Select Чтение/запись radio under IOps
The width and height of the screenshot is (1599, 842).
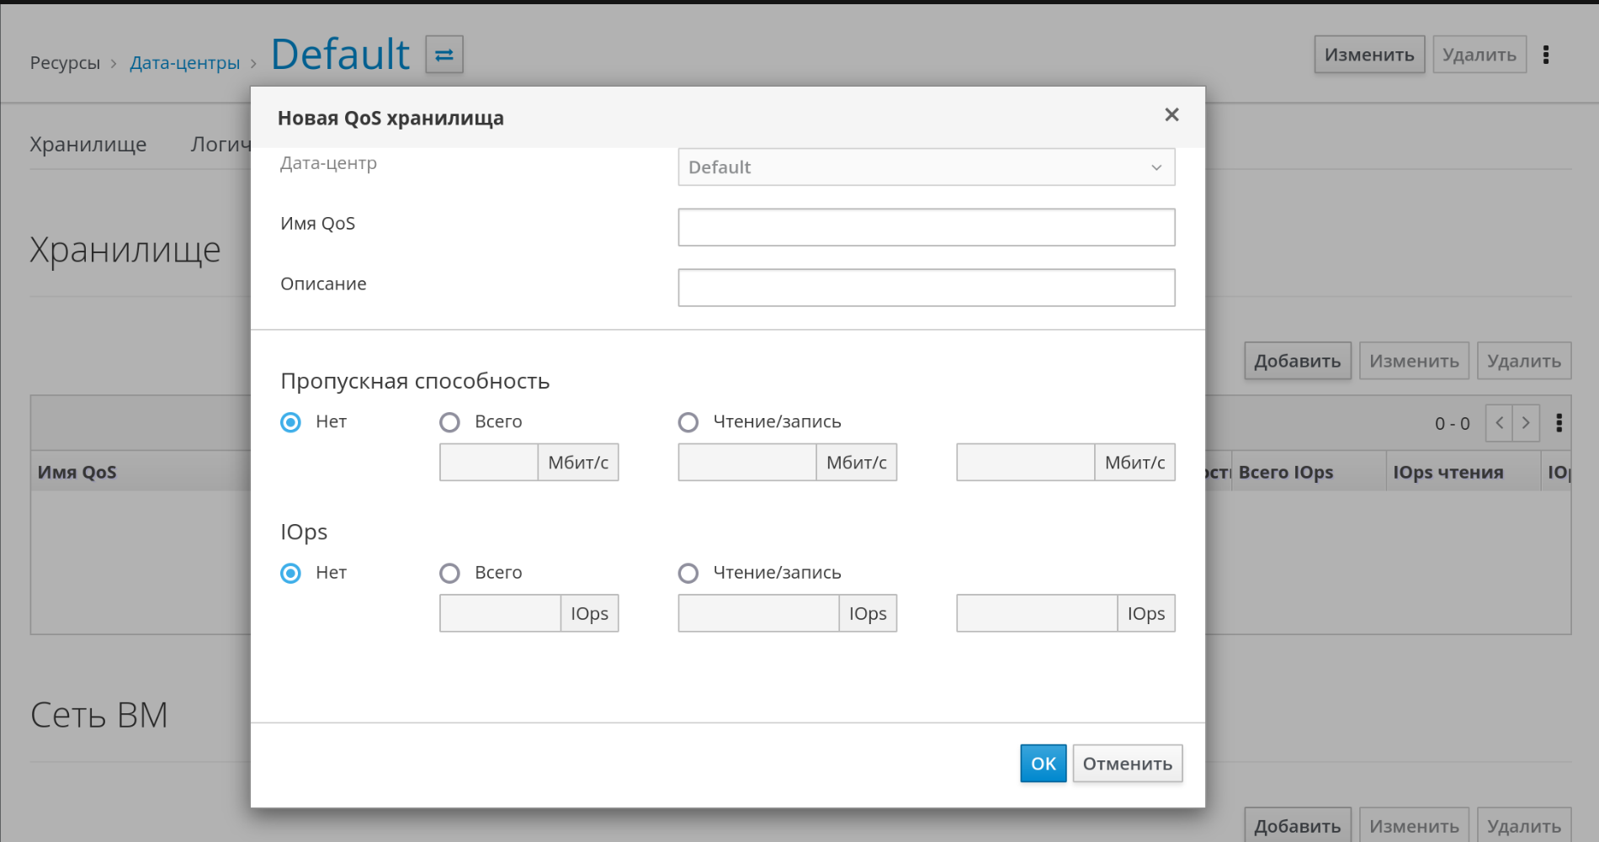click(x=688, y=573)
